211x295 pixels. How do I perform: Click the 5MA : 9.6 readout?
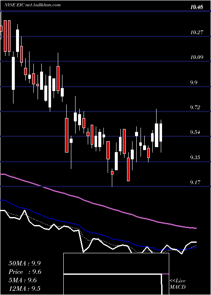23,280
